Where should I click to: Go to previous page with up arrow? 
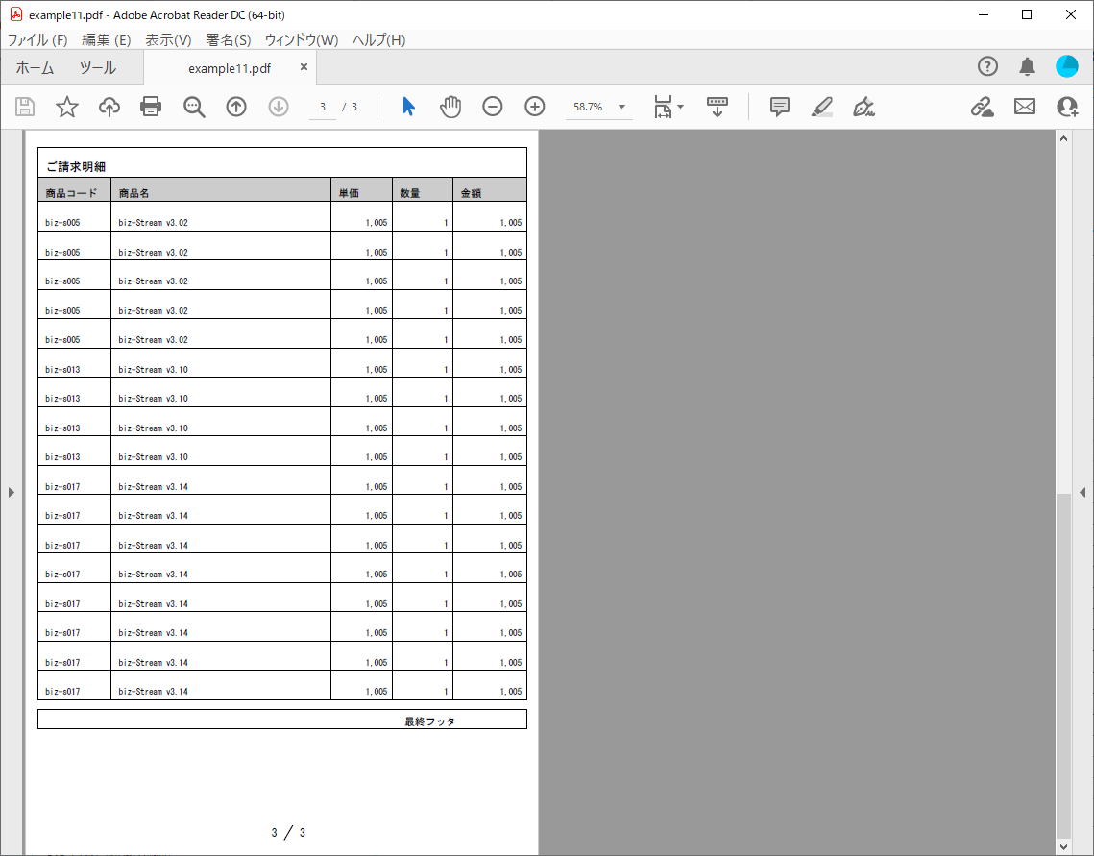(236, 107)
